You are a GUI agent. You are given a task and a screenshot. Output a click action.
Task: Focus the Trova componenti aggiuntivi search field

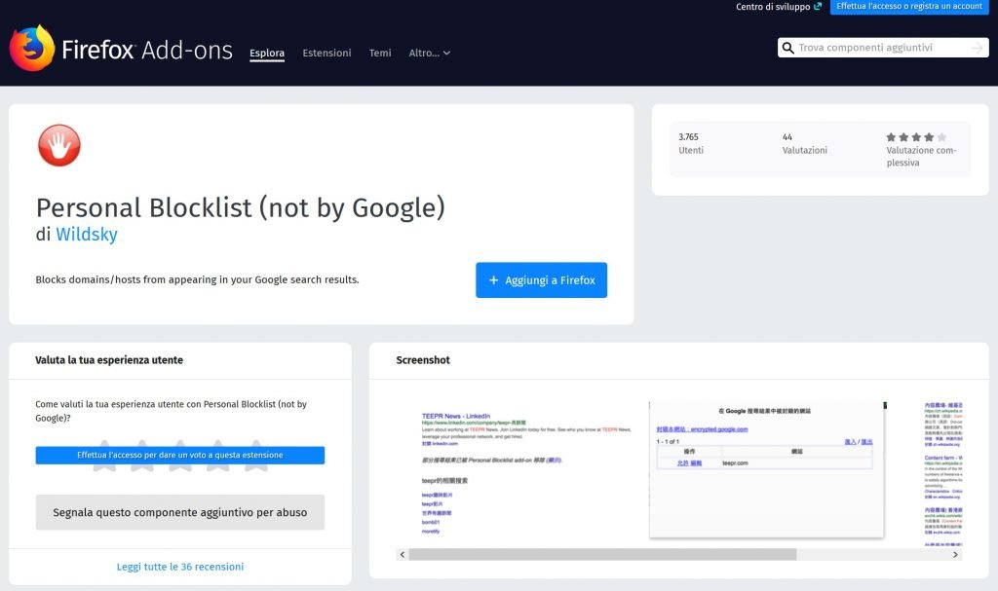pos(883,48)
